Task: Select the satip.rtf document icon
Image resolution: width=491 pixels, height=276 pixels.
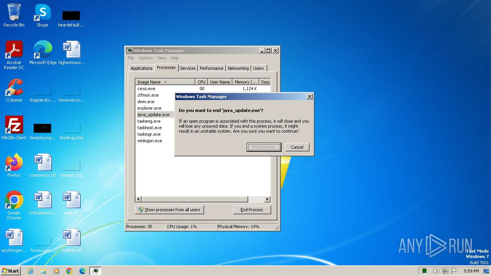Action: [x=71, y=203]
